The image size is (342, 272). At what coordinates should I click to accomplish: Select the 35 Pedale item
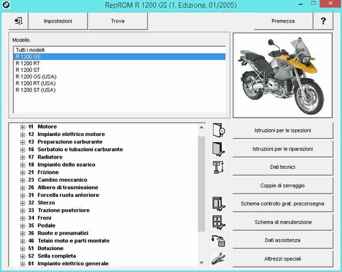pyautogui.click(x=42, y=226)
